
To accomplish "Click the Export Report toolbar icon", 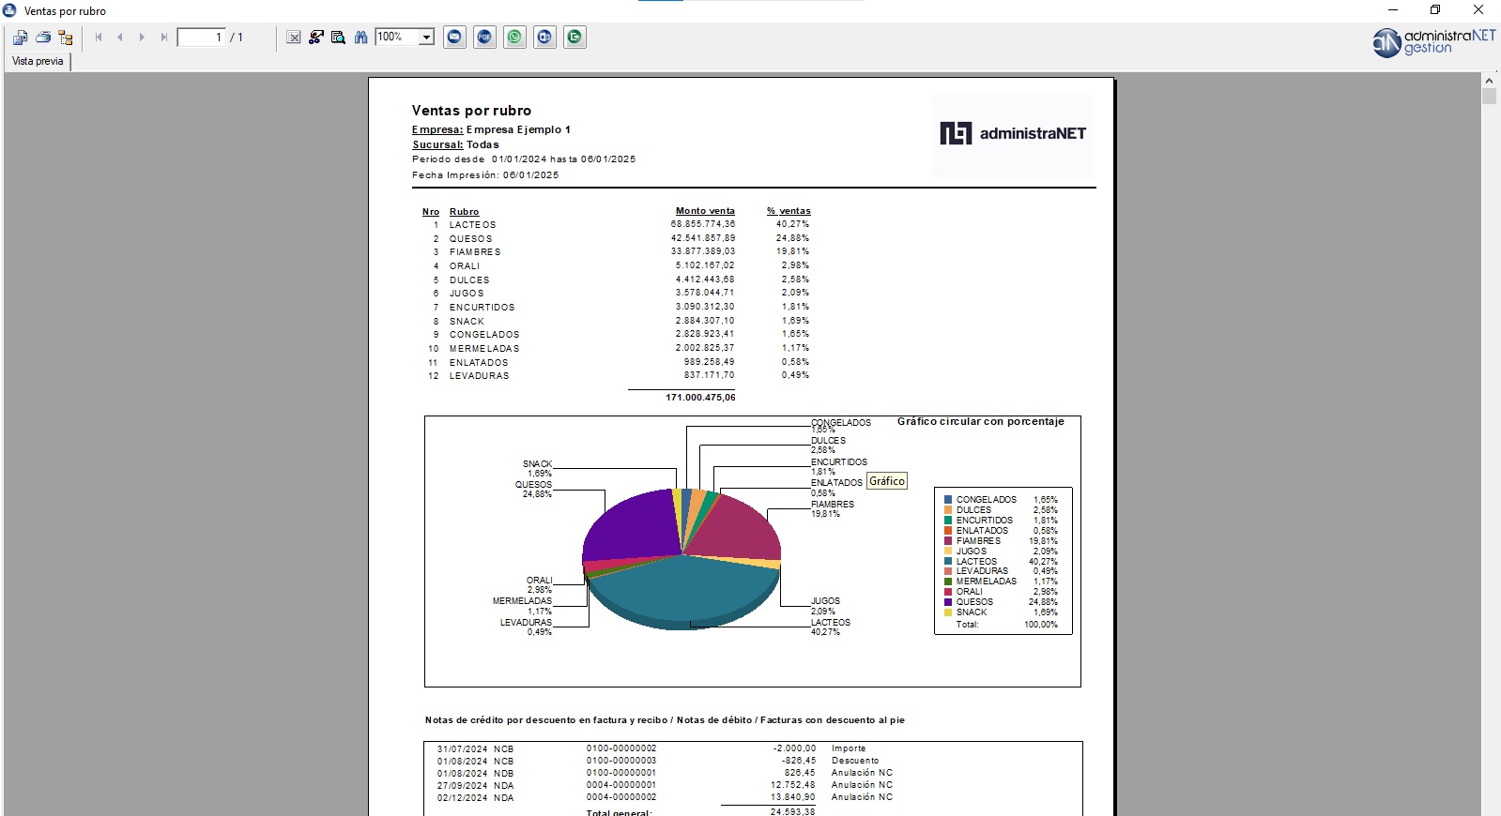I will coord(20,38).
